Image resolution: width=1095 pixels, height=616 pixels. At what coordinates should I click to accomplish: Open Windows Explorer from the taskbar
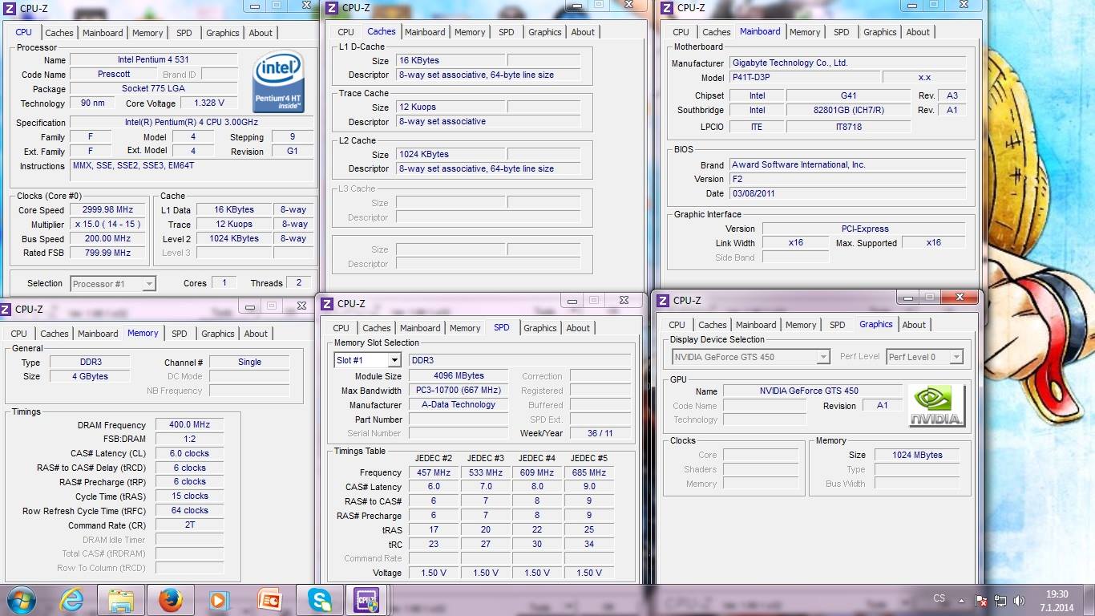(121, 599)
